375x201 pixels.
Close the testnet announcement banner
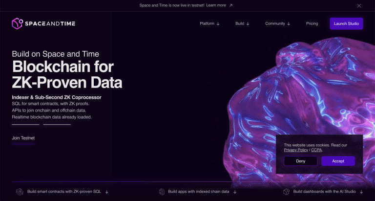click(x=359, y=6)
